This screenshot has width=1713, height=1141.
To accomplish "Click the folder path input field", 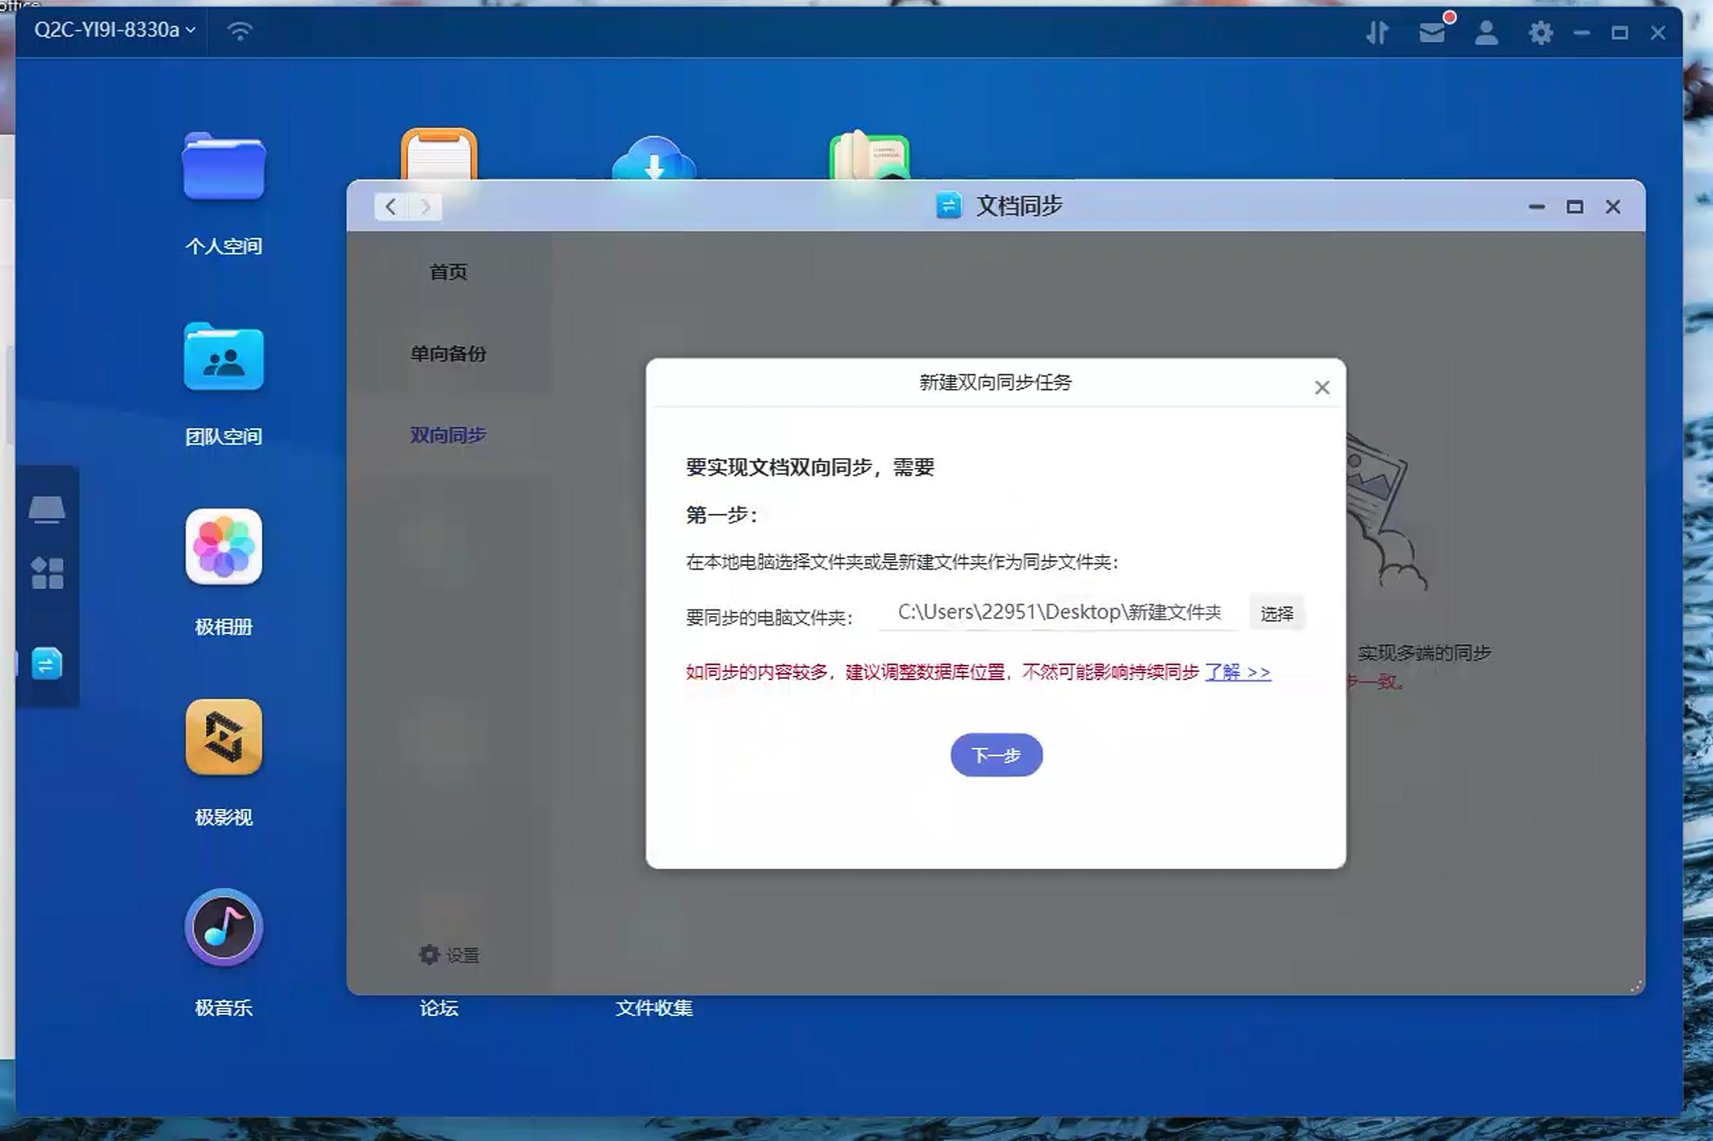I will (1059, 612).
